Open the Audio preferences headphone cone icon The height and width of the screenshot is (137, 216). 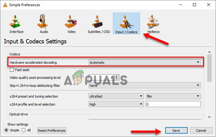pyautogui.click(x=42, y=22)
